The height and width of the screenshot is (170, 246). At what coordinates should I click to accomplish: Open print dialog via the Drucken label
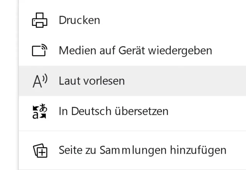pyautogui.click(x=79, y=20)
